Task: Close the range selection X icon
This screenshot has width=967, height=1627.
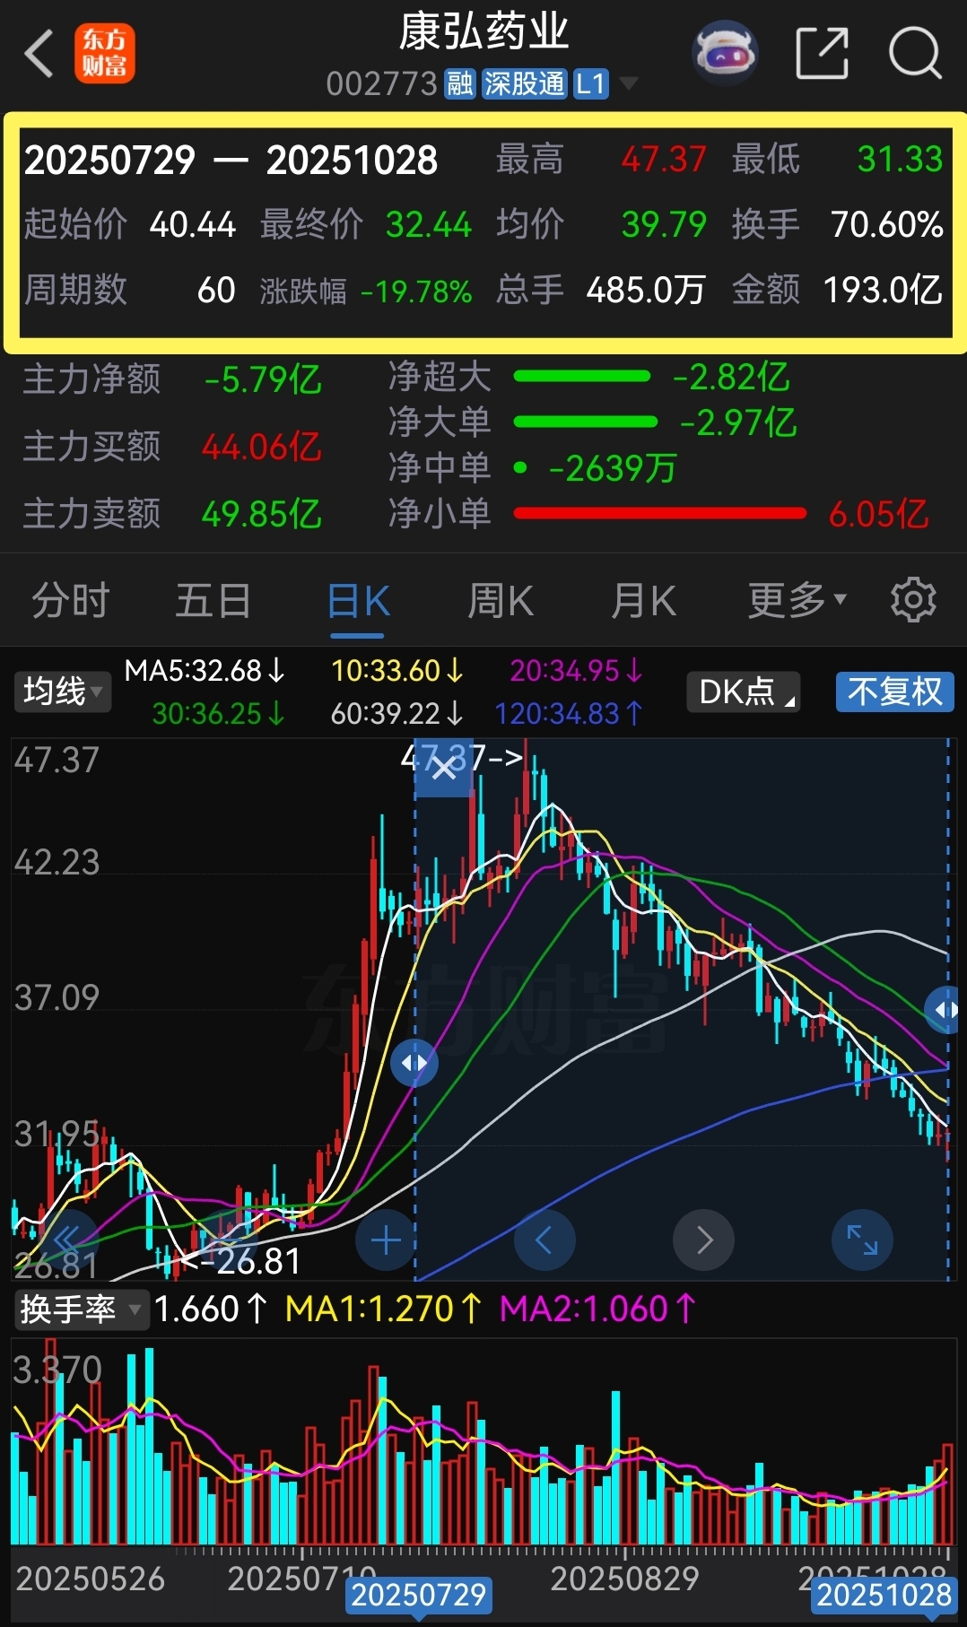Action: [443, 768]
